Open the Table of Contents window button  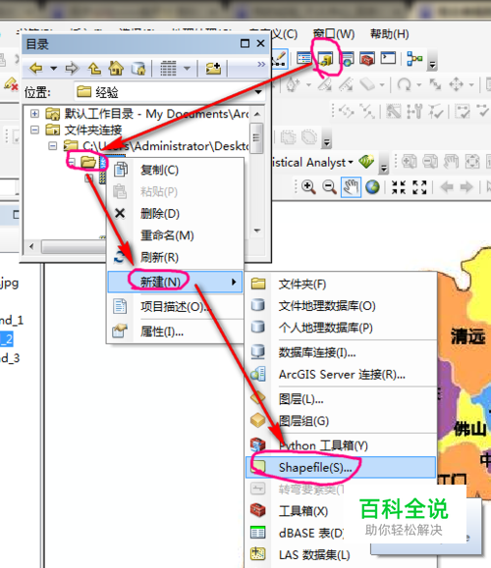pyautogui.click(x=303, y=58)
